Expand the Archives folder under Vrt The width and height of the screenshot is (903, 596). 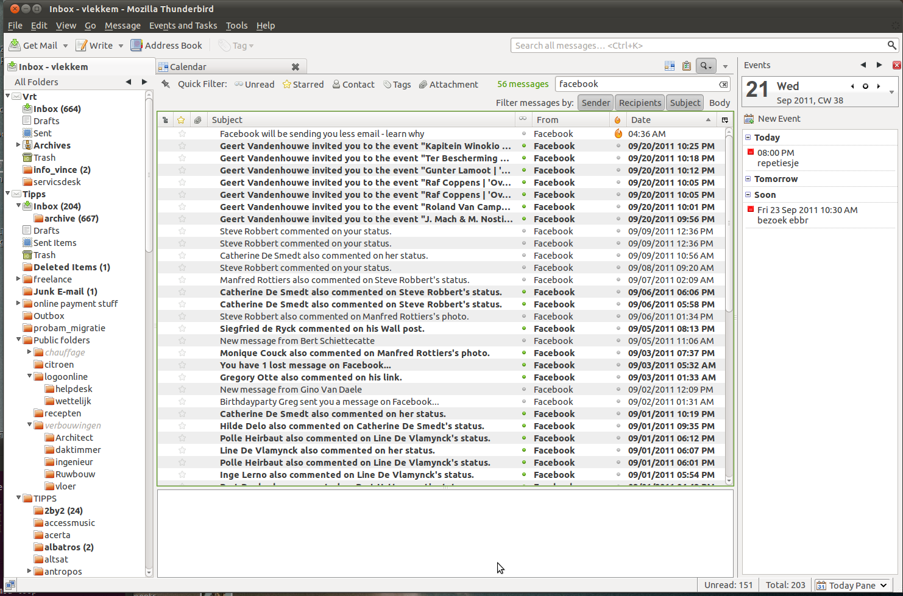18,145
